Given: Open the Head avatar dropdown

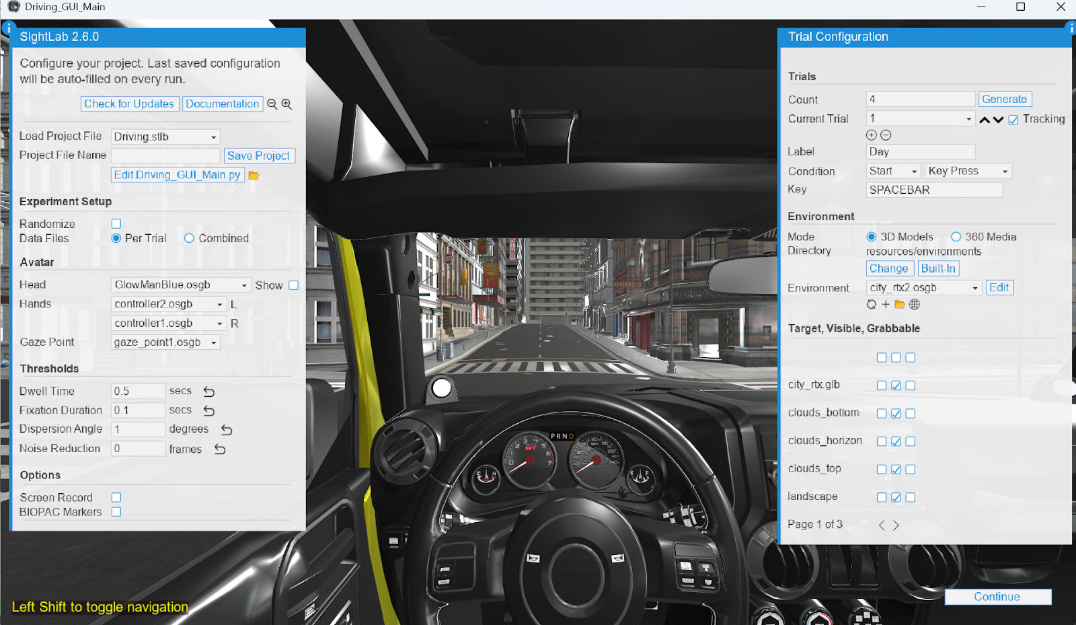Looking at the screenshot, I should tap(181, 285).
